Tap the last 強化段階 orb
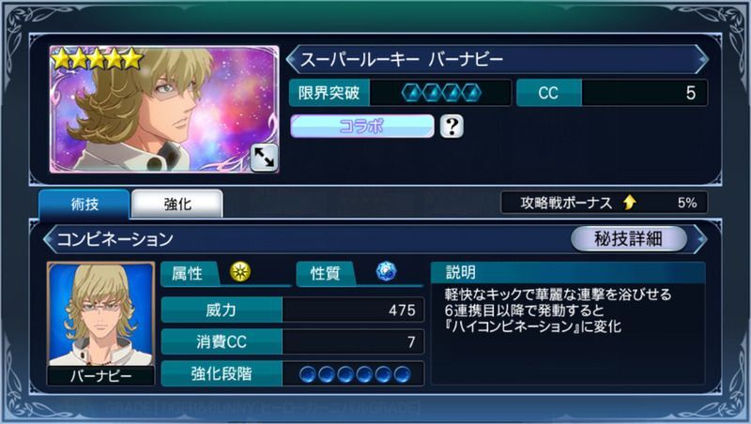Viewport: 751px width, 424px height. point(403,374)
